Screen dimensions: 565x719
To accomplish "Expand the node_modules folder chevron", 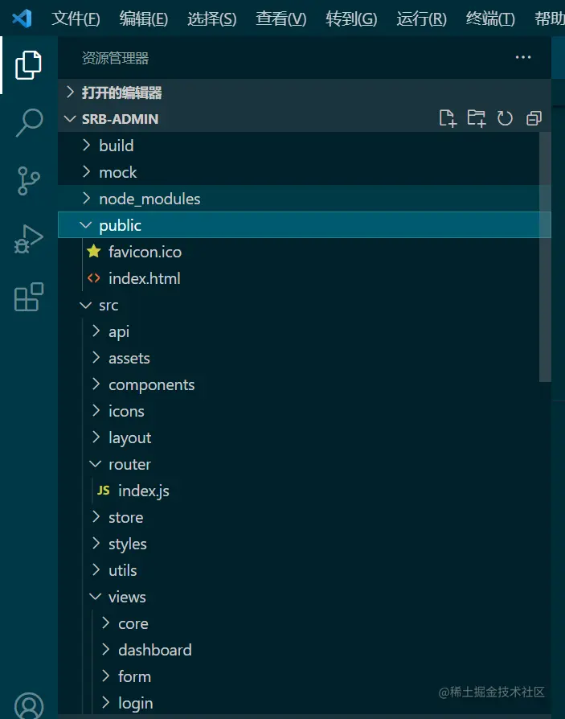I will click(x=86, y=199).
